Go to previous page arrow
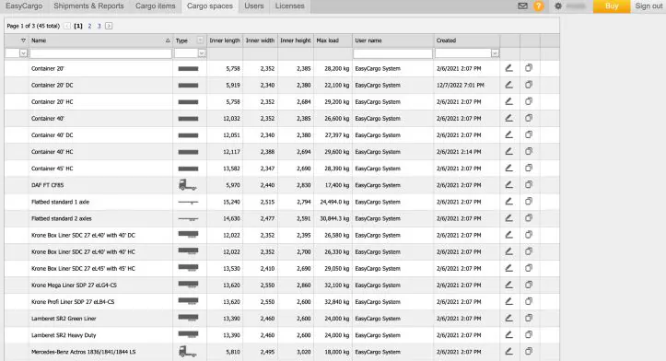 tap(67, 26)
